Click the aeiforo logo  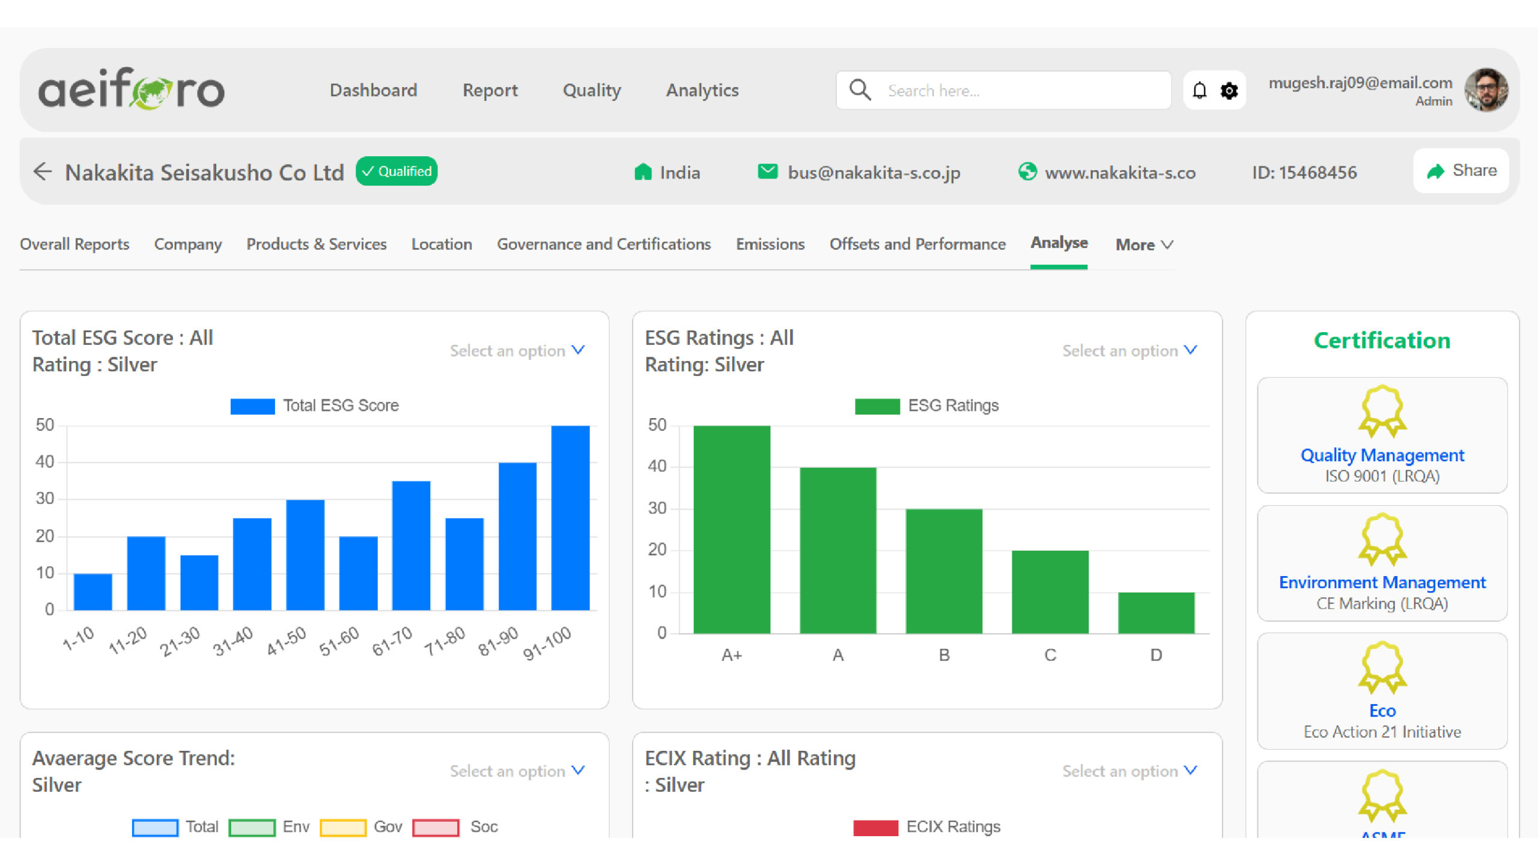pyautogui.click(x=132, y=90)
